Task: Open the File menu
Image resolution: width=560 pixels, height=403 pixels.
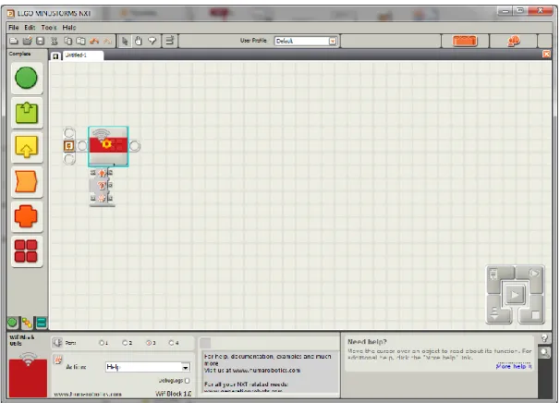Action: pos(14,28)
